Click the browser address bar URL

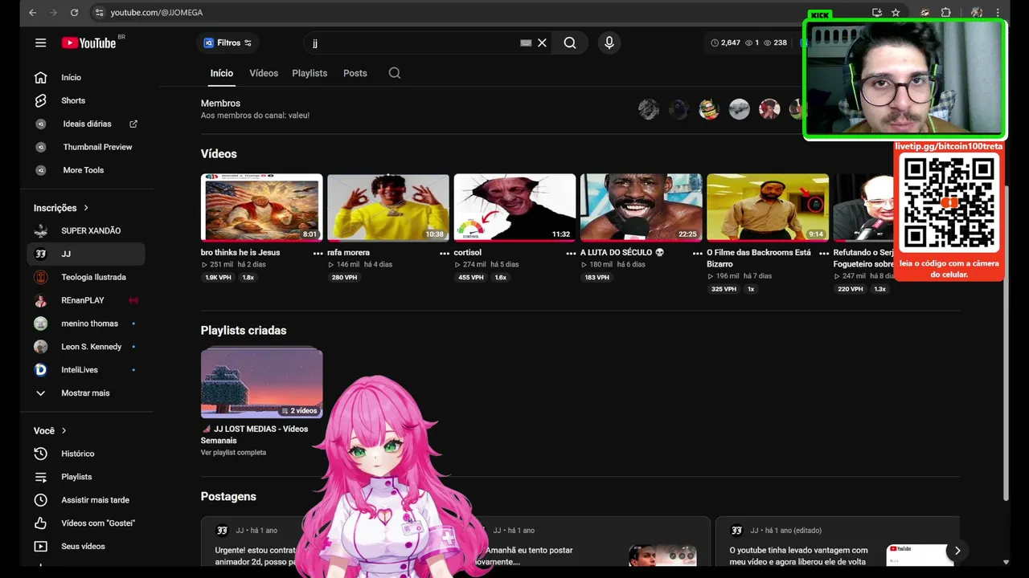coord(157,13)
